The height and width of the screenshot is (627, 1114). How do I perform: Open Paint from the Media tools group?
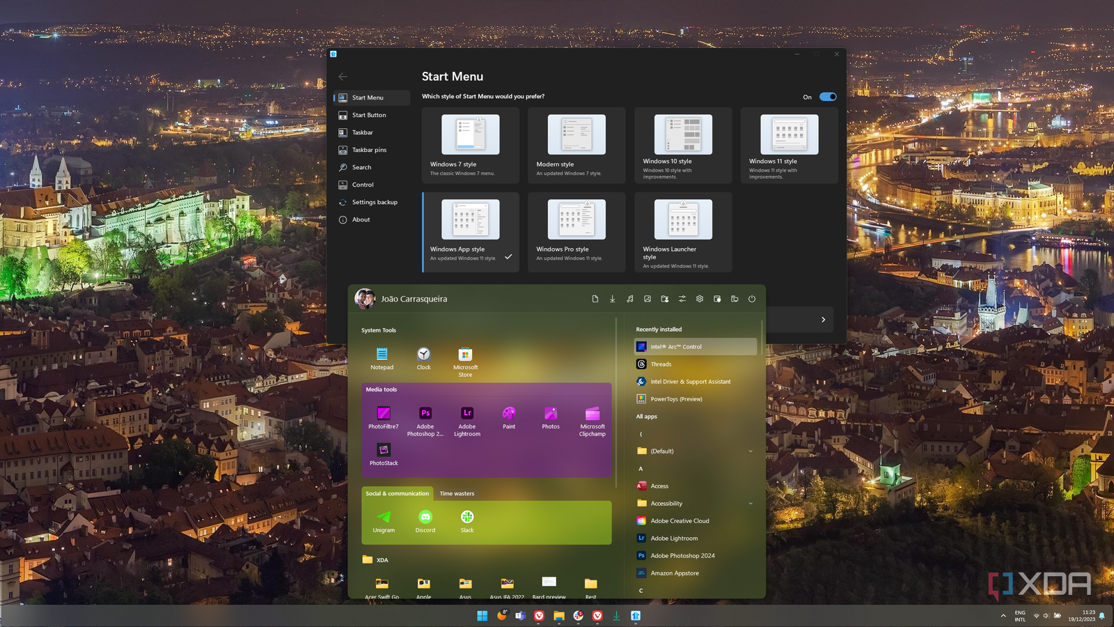pos(509,418)
